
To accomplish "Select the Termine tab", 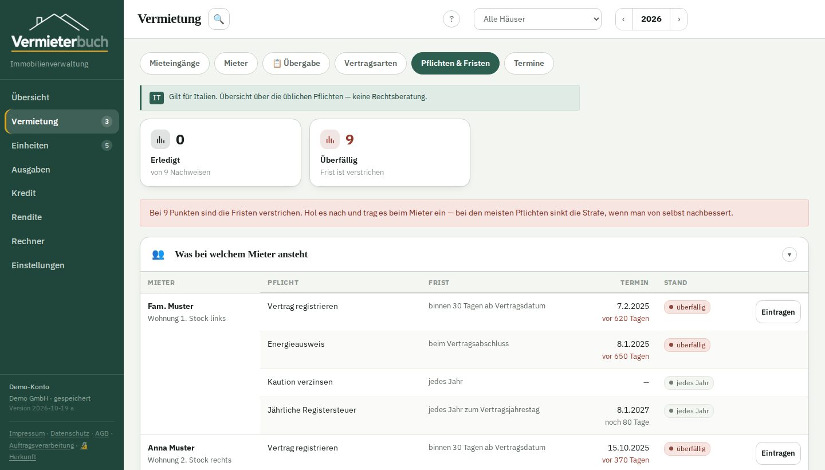I will [x=529, y=63].
